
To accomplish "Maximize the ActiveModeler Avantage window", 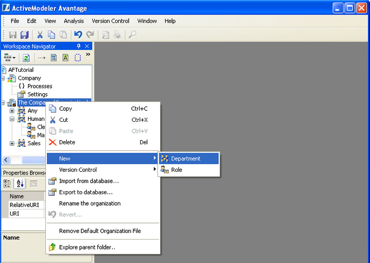I will pyautogui.click(x=350, y=8).
